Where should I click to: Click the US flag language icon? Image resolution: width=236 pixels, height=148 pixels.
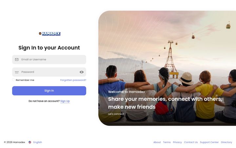tap(30, 142)
